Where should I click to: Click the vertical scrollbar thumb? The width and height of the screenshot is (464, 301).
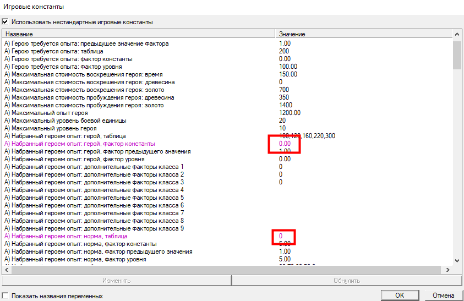457,55
